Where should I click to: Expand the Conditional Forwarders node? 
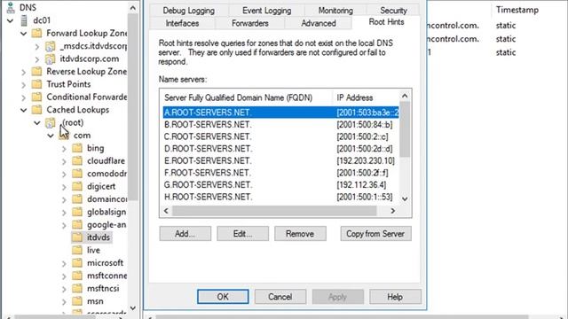coord(24,97)
